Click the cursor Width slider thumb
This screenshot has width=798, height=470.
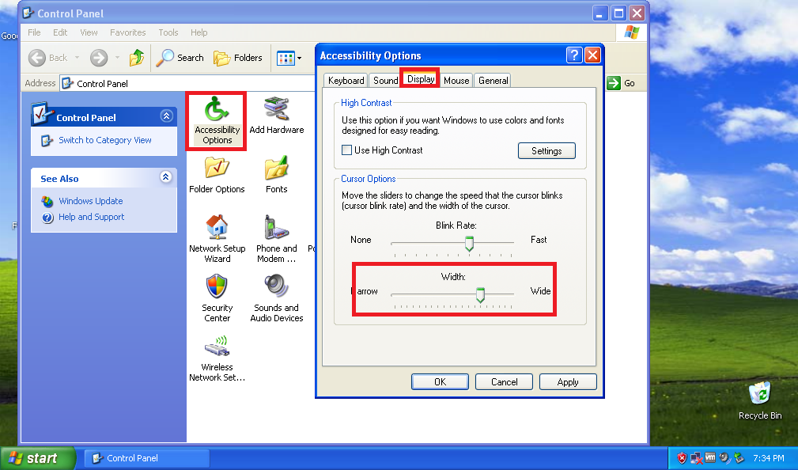[x=480, y=295]
